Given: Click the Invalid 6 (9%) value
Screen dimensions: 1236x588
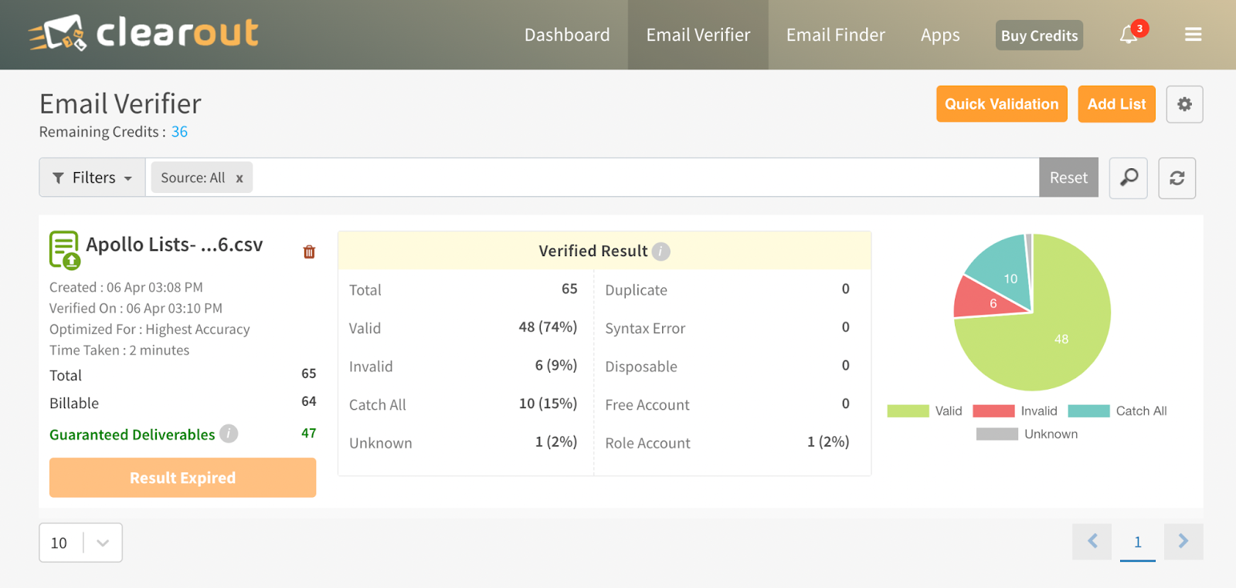Looking at the screenshot, I should pos(556,366).
